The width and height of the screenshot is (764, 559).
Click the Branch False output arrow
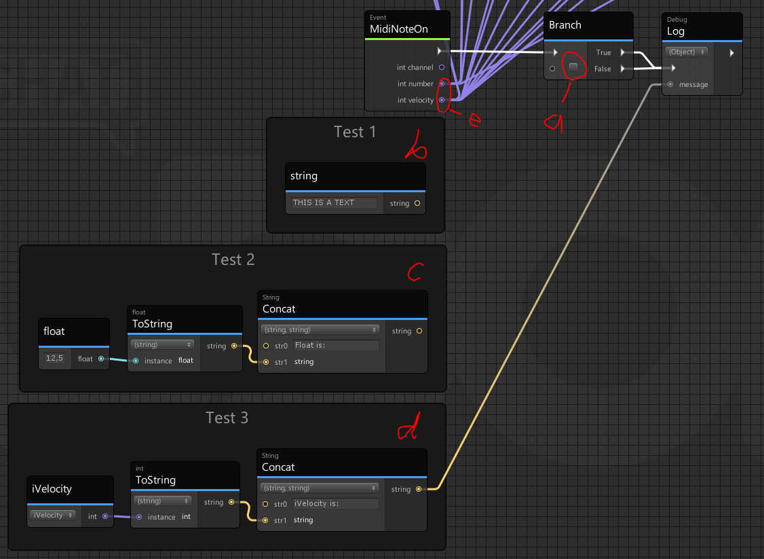coord(624,69)
